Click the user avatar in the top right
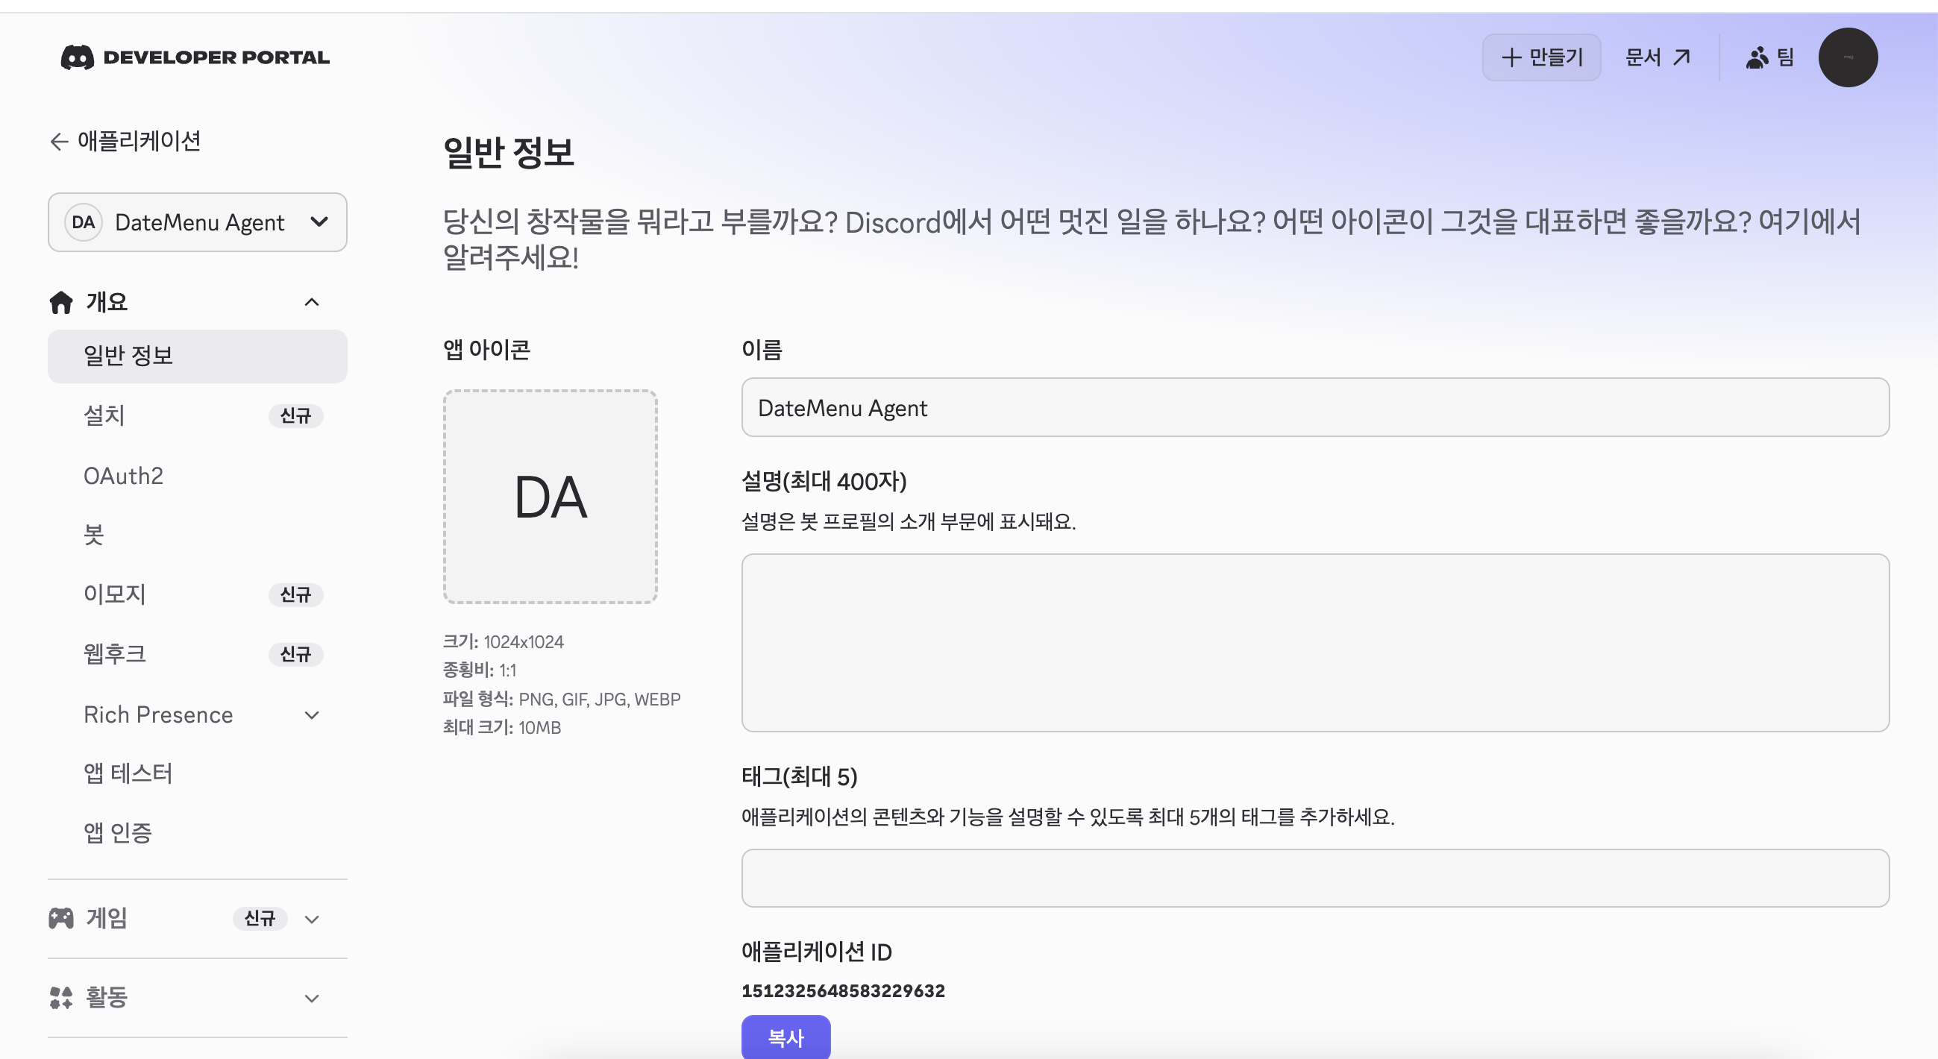Image resolution: width=1938 pixels, height=1059 pixels. pos(1848,57)
